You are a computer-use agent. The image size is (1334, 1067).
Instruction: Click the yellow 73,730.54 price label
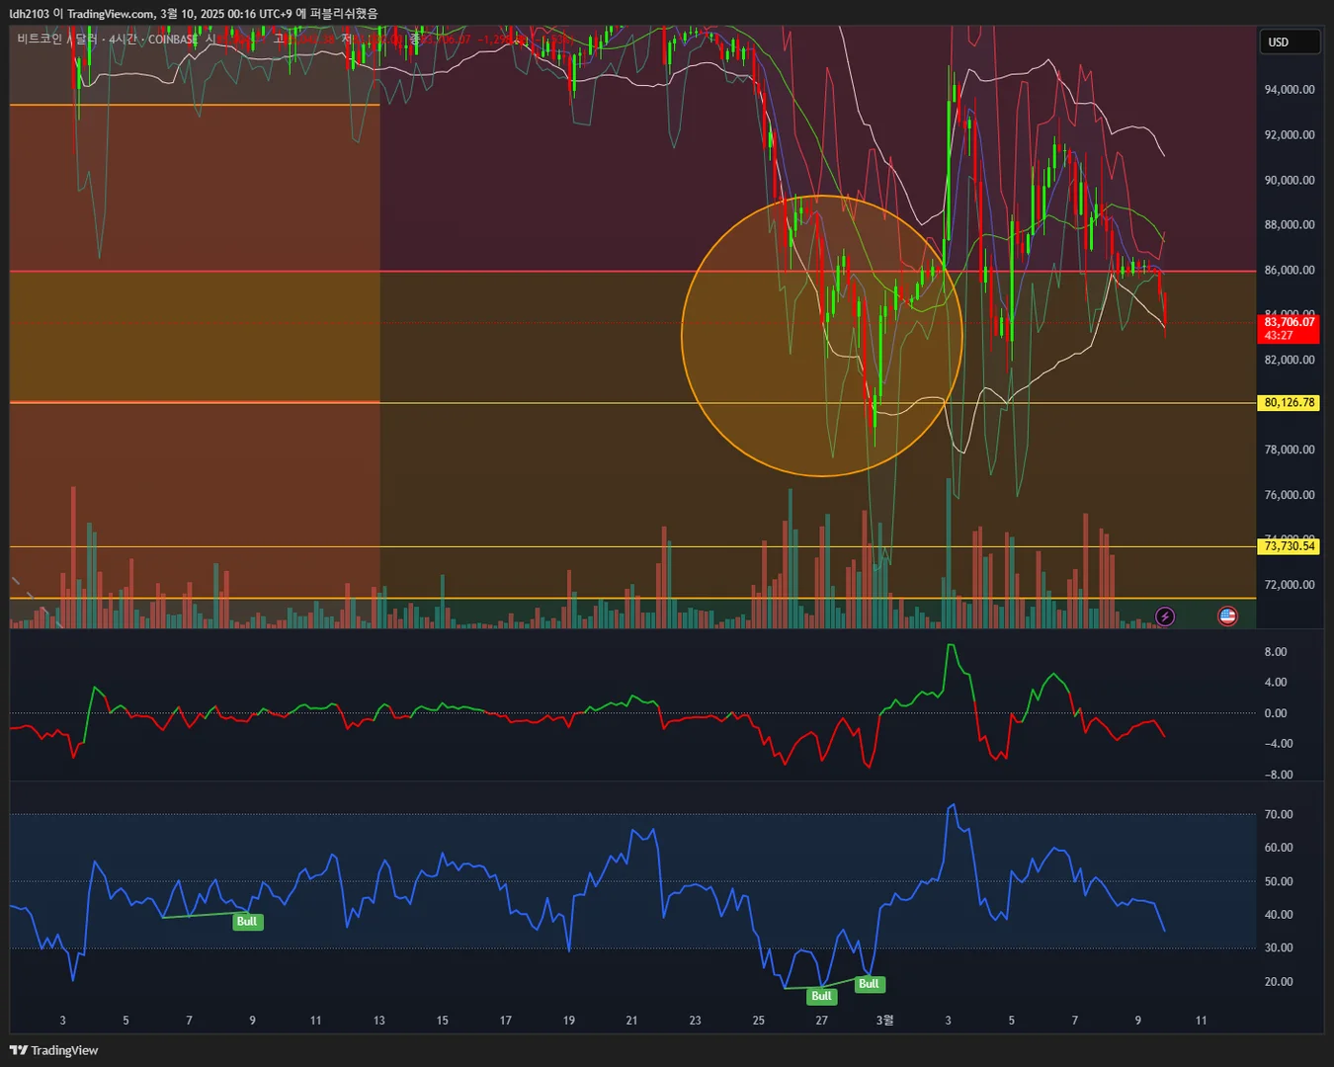1290,546
